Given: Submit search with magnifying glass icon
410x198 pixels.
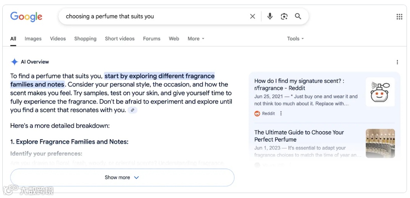Looking at the screenshot, I should pos(298,16).
